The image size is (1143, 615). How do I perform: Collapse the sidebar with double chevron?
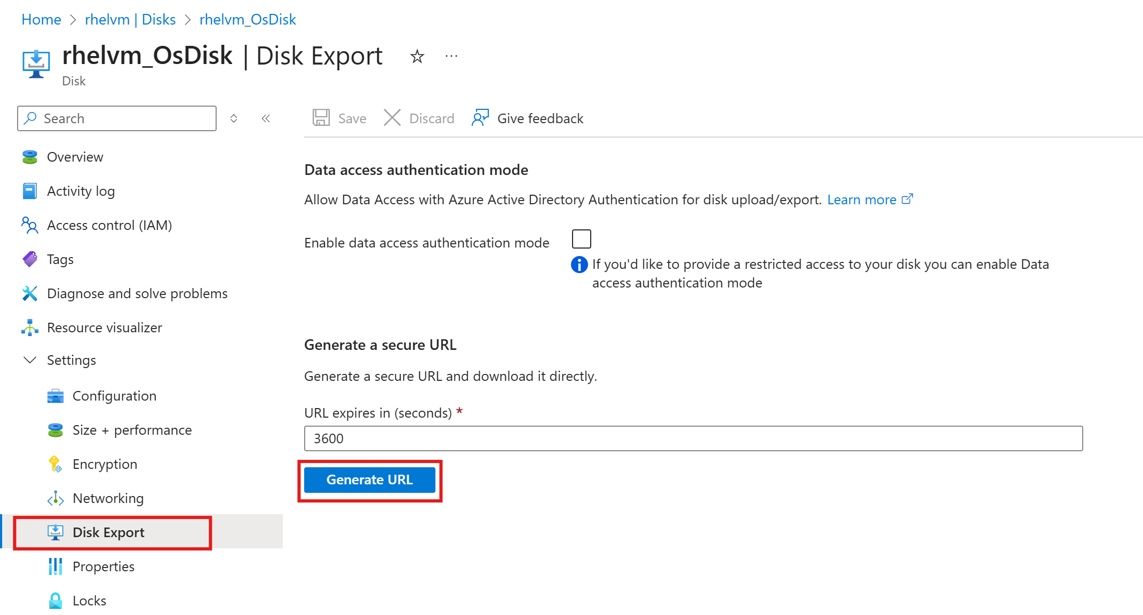coord(266,118)
